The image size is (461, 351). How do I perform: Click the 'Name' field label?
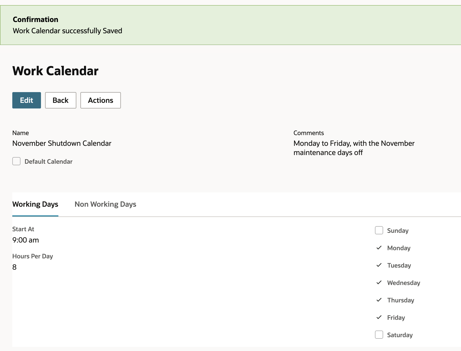[x=20, y=133]
